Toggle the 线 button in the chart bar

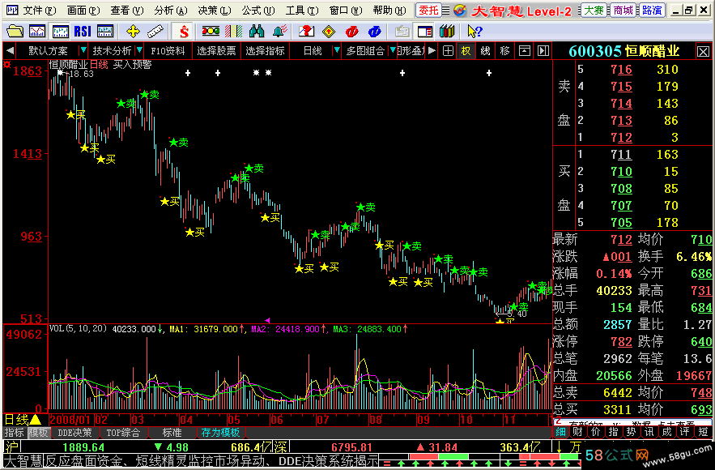(x=485, y=50)
